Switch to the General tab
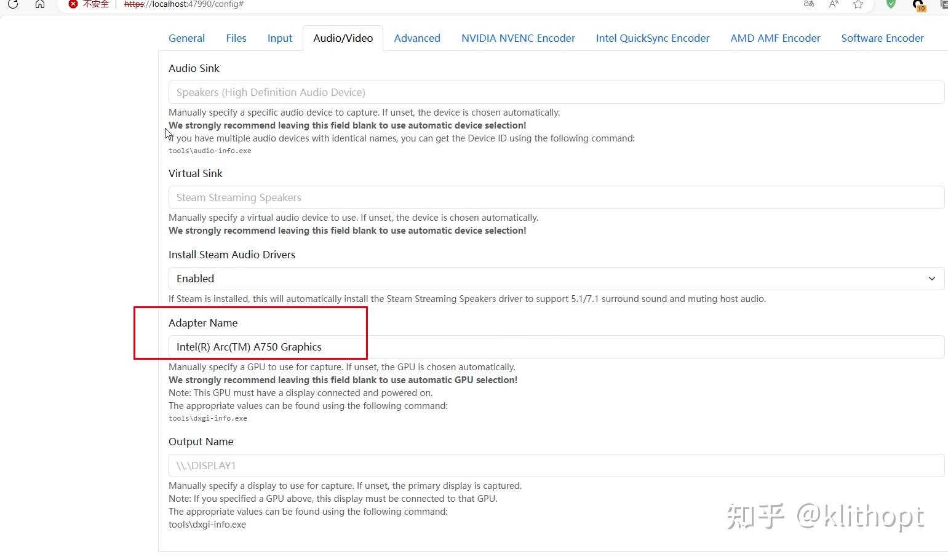The height and width of the screenshot is (559, 948). (x=186, y=38)
